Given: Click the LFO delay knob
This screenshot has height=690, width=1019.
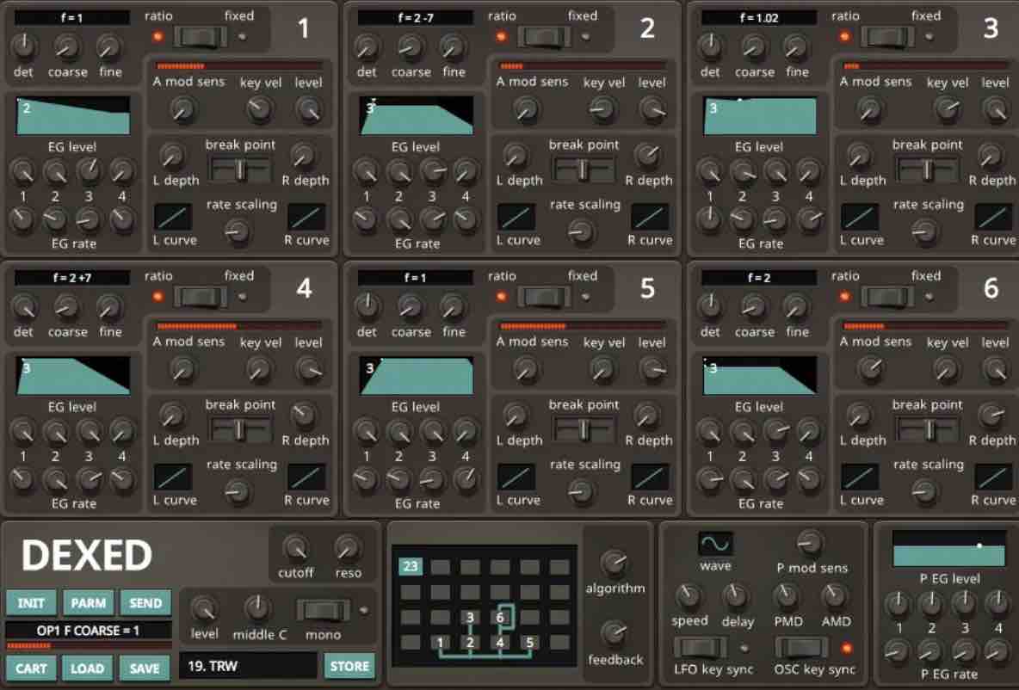Looking at the screenshot, I should (736, 595).
